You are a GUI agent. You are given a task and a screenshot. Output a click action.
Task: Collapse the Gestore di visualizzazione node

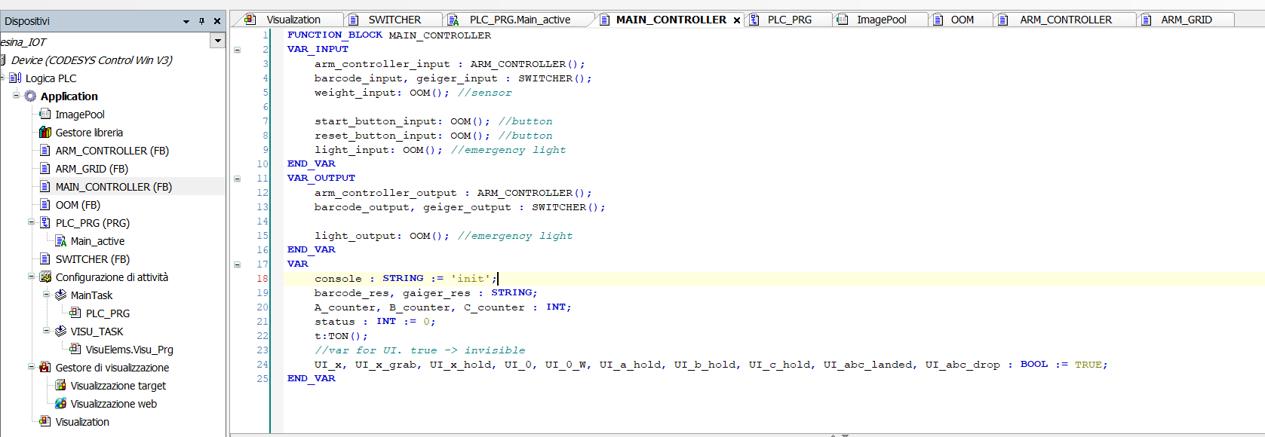click(x=31, y=366)
